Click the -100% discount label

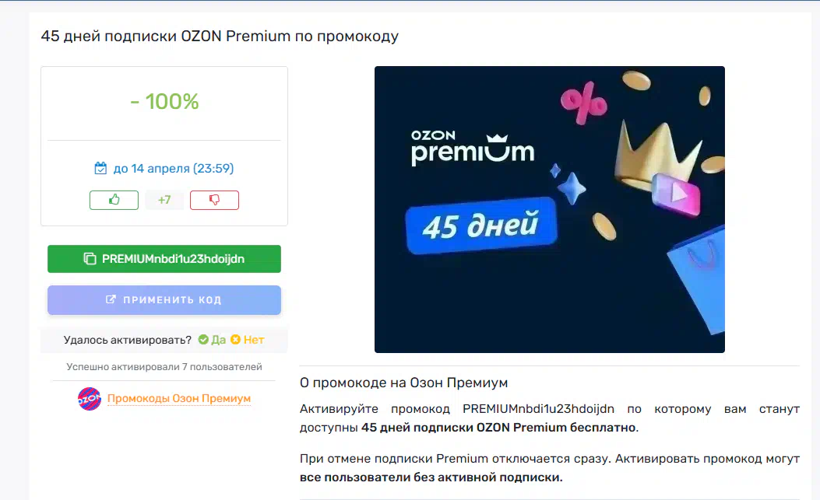click(164, 101)
